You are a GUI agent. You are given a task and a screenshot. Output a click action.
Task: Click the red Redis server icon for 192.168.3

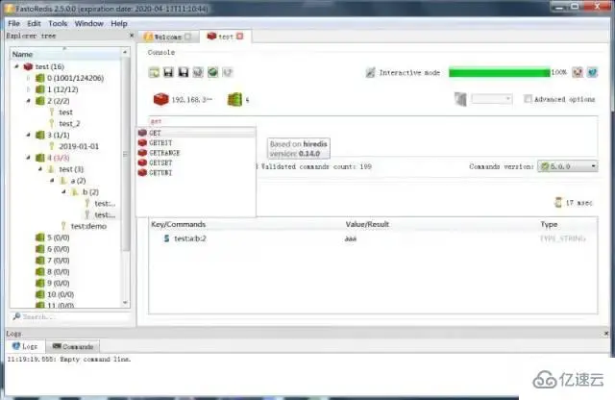click(160, 98)
